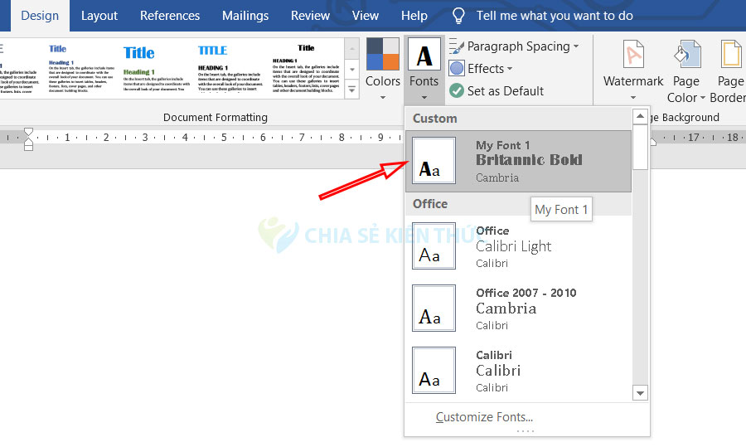Click the fonts list scrollbar thumb
This screenshot has width=746, height=447.
point(641,147)
